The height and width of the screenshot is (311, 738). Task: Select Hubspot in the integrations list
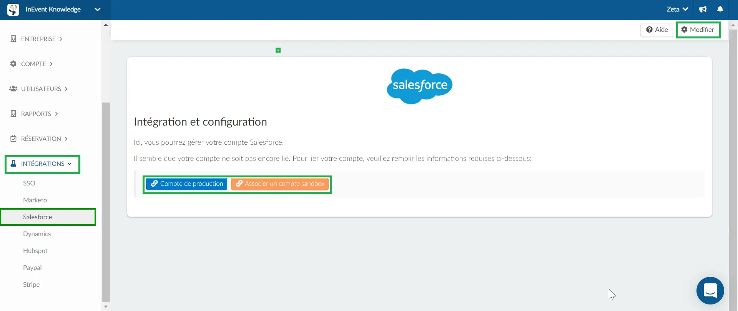pyautogui.click(x=35, y=251)
